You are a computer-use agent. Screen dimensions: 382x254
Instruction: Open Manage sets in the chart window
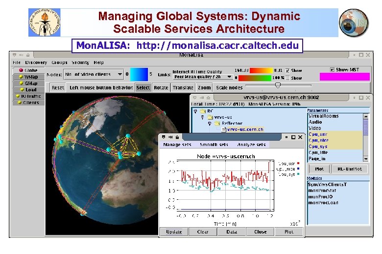177,145
